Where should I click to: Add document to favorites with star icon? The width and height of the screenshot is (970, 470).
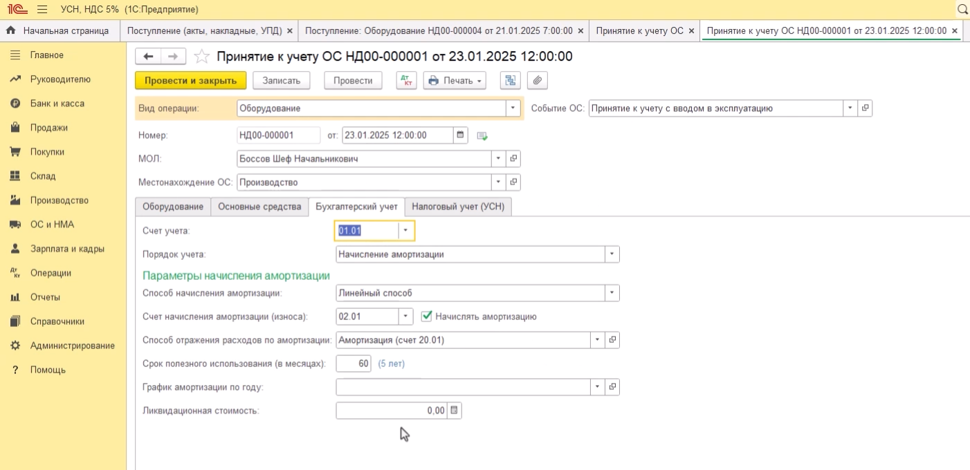[x=201, y=57]
